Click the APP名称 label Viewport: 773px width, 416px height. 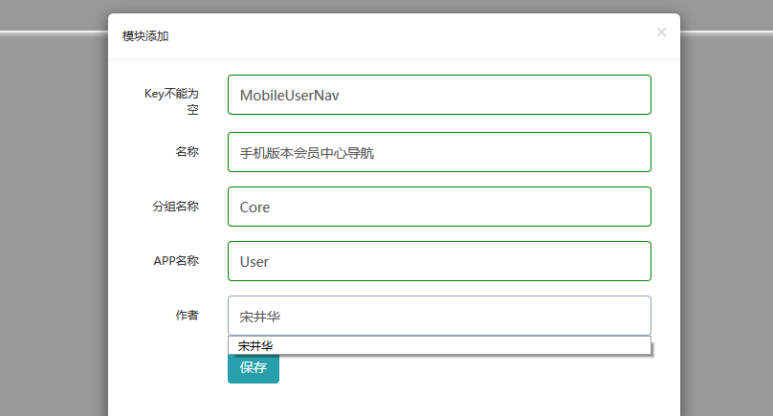[176, 261]
